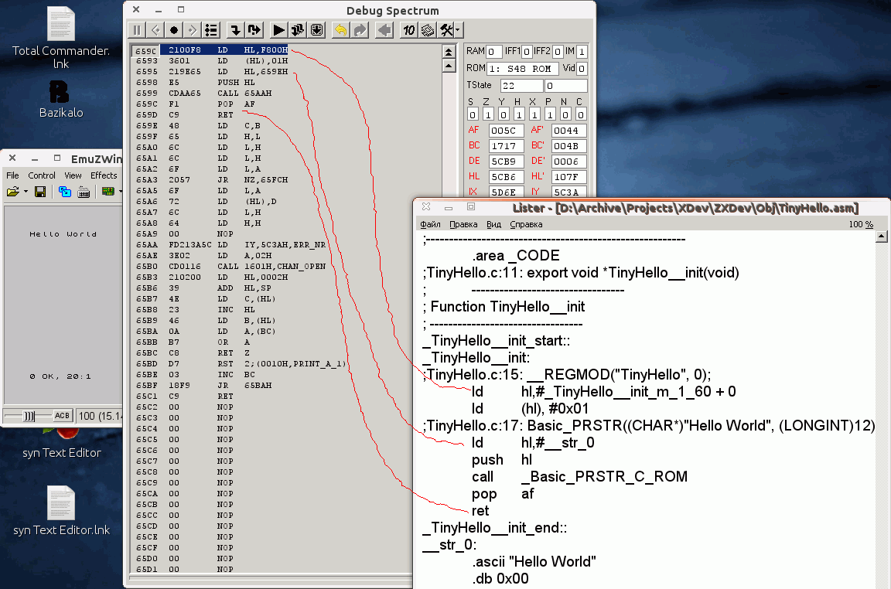Click the previous breakpoint diamond-left icon
The width and height of the screenshot is (891, 589).
(x=155, y=30)
